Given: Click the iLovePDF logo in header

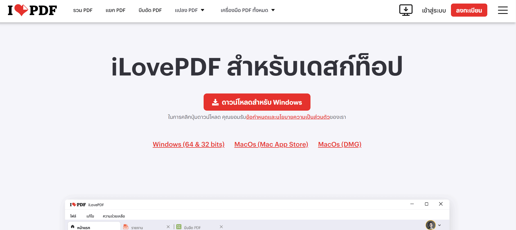Looking at the screenshot, I should (32, 10).
